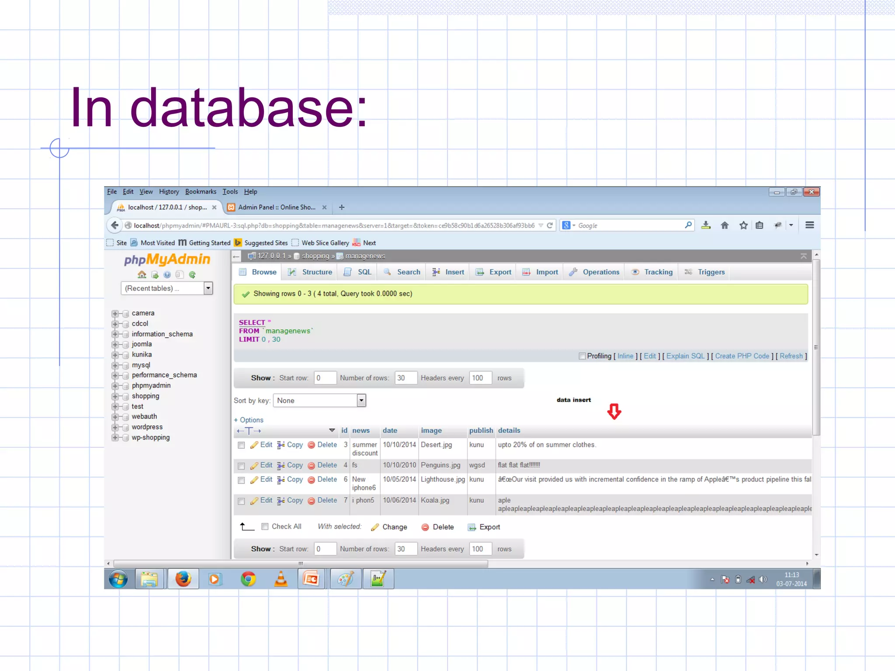Click the top Start row input field

tap(325, 378)
